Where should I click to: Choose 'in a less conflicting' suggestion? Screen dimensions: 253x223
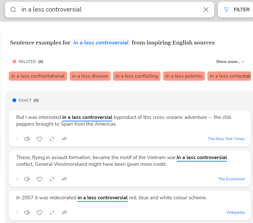pyautogui.click(x=136, y=76)
